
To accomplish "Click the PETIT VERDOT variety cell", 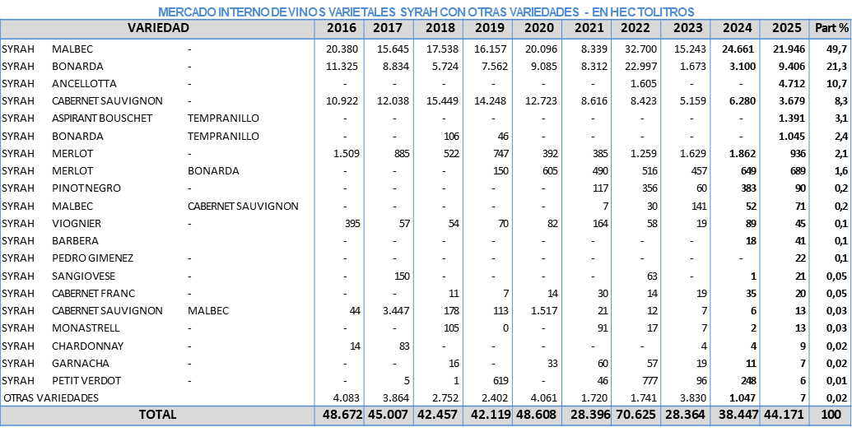I will (x=86, y=380).
